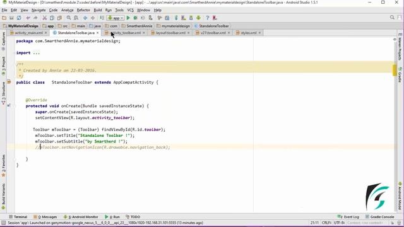
Task: Click the Replace magnifier icon
Action: (76, 18)
